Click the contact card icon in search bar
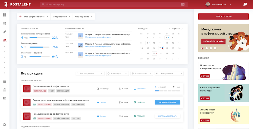 click(183, 5)
